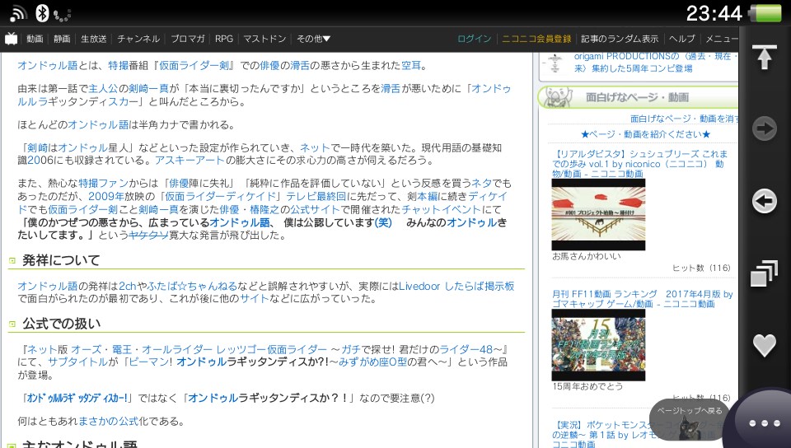The width and height of the screenshot is (791, 448).
Task: Click the ふたば☆ちゃんねる link
Action: coord(192,287)
